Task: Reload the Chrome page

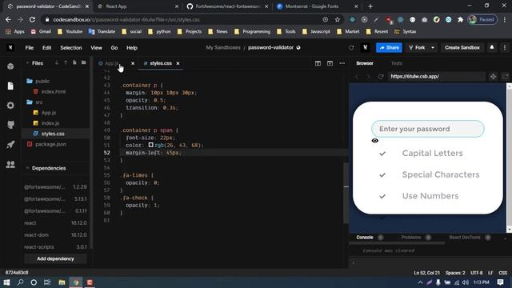Action: point(32,19)
